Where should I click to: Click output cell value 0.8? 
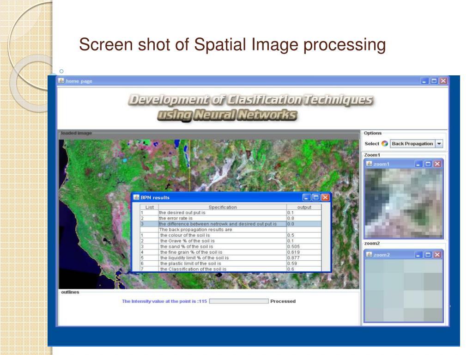[304, 218]
